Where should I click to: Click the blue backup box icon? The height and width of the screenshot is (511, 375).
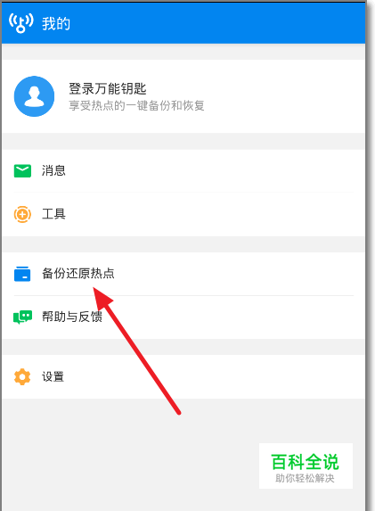22,274
